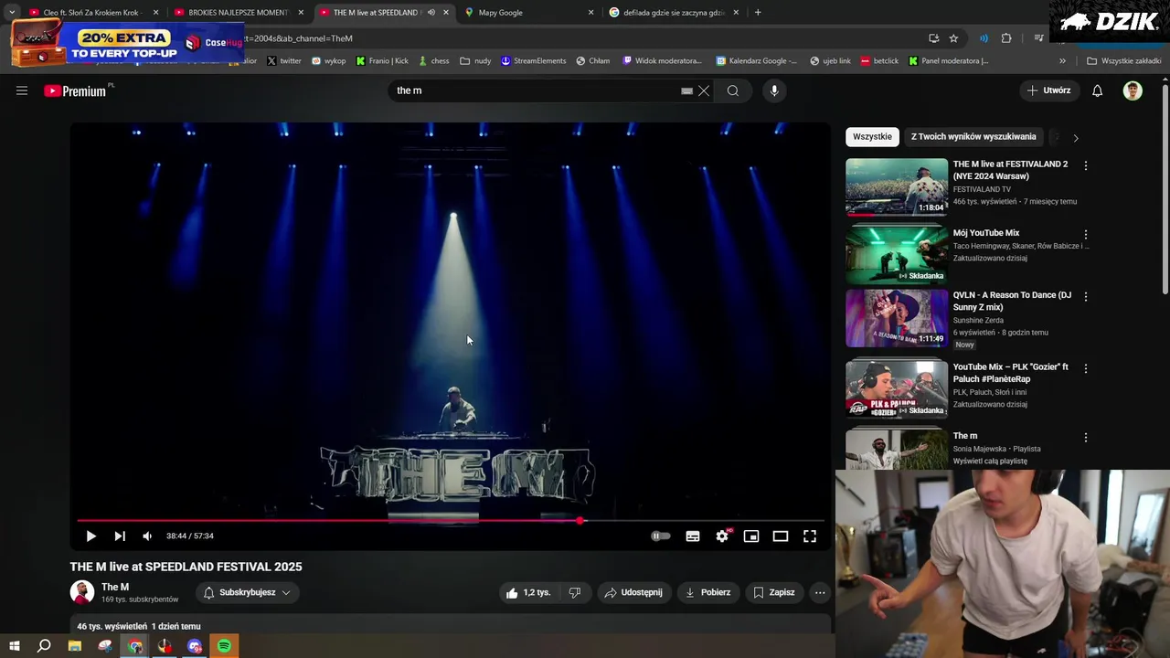Viewport: 1170px width, 658px height.
Task: Expand the Subskrybujesz subscription dropdown
Action: tap(247, 592)
